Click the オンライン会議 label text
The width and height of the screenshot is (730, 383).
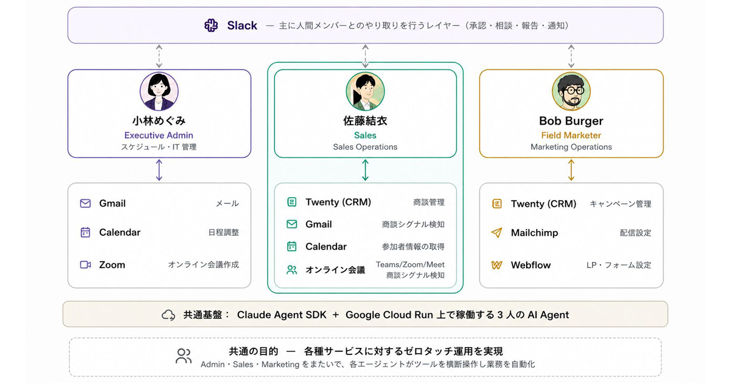coord(335,269)
